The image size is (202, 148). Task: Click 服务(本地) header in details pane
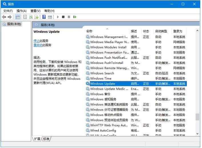48,25
